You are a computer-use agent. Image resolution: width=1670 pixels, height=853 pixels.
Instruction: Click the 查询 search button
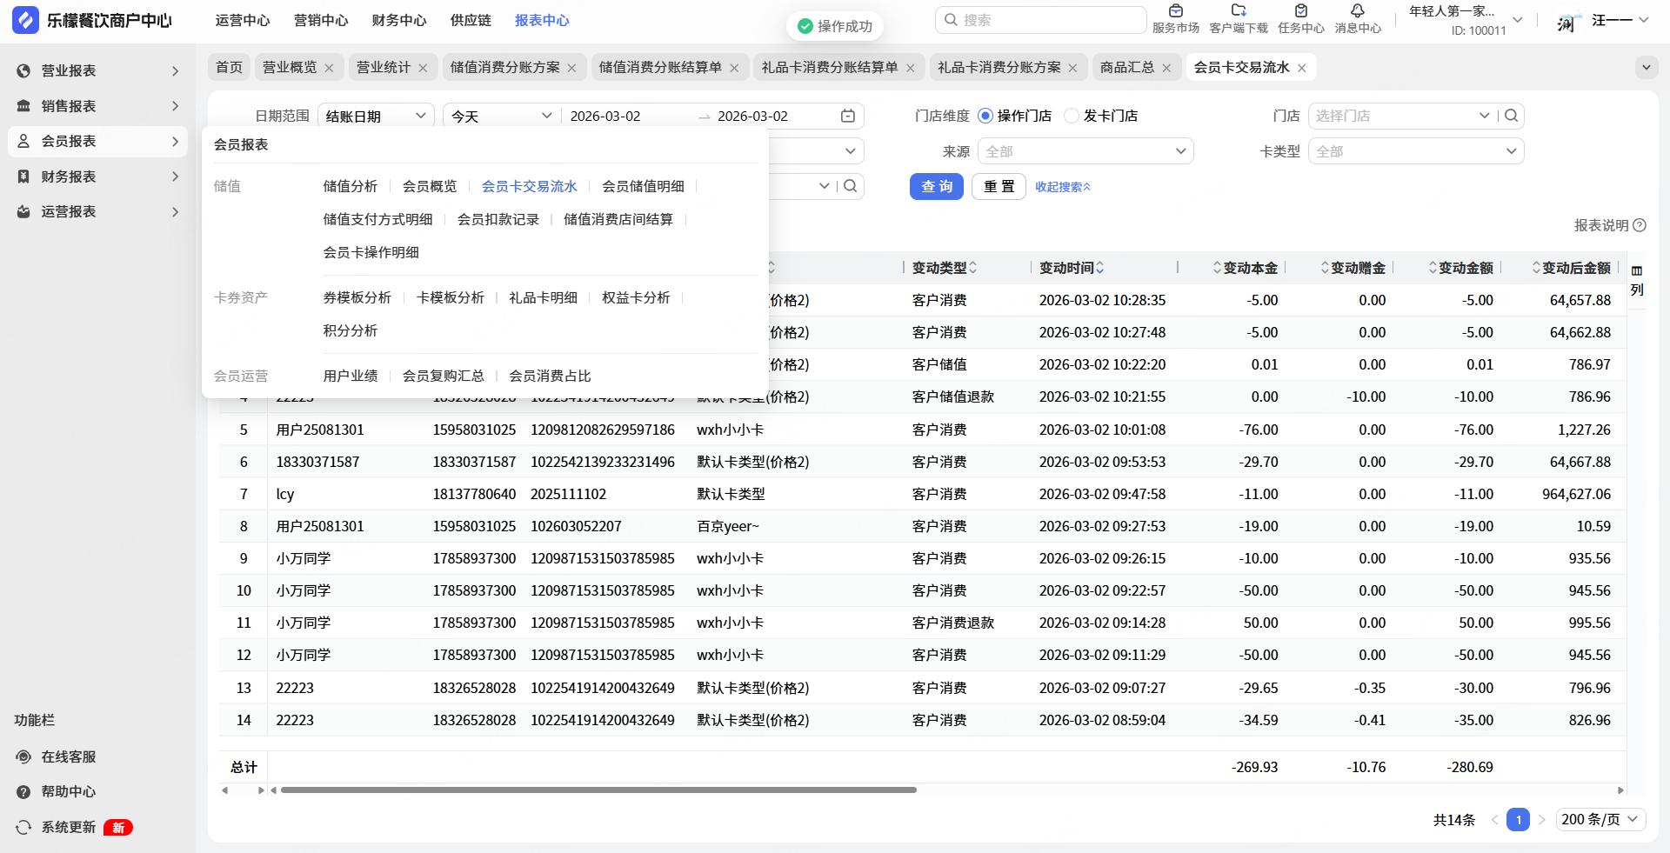pos(936,187)
